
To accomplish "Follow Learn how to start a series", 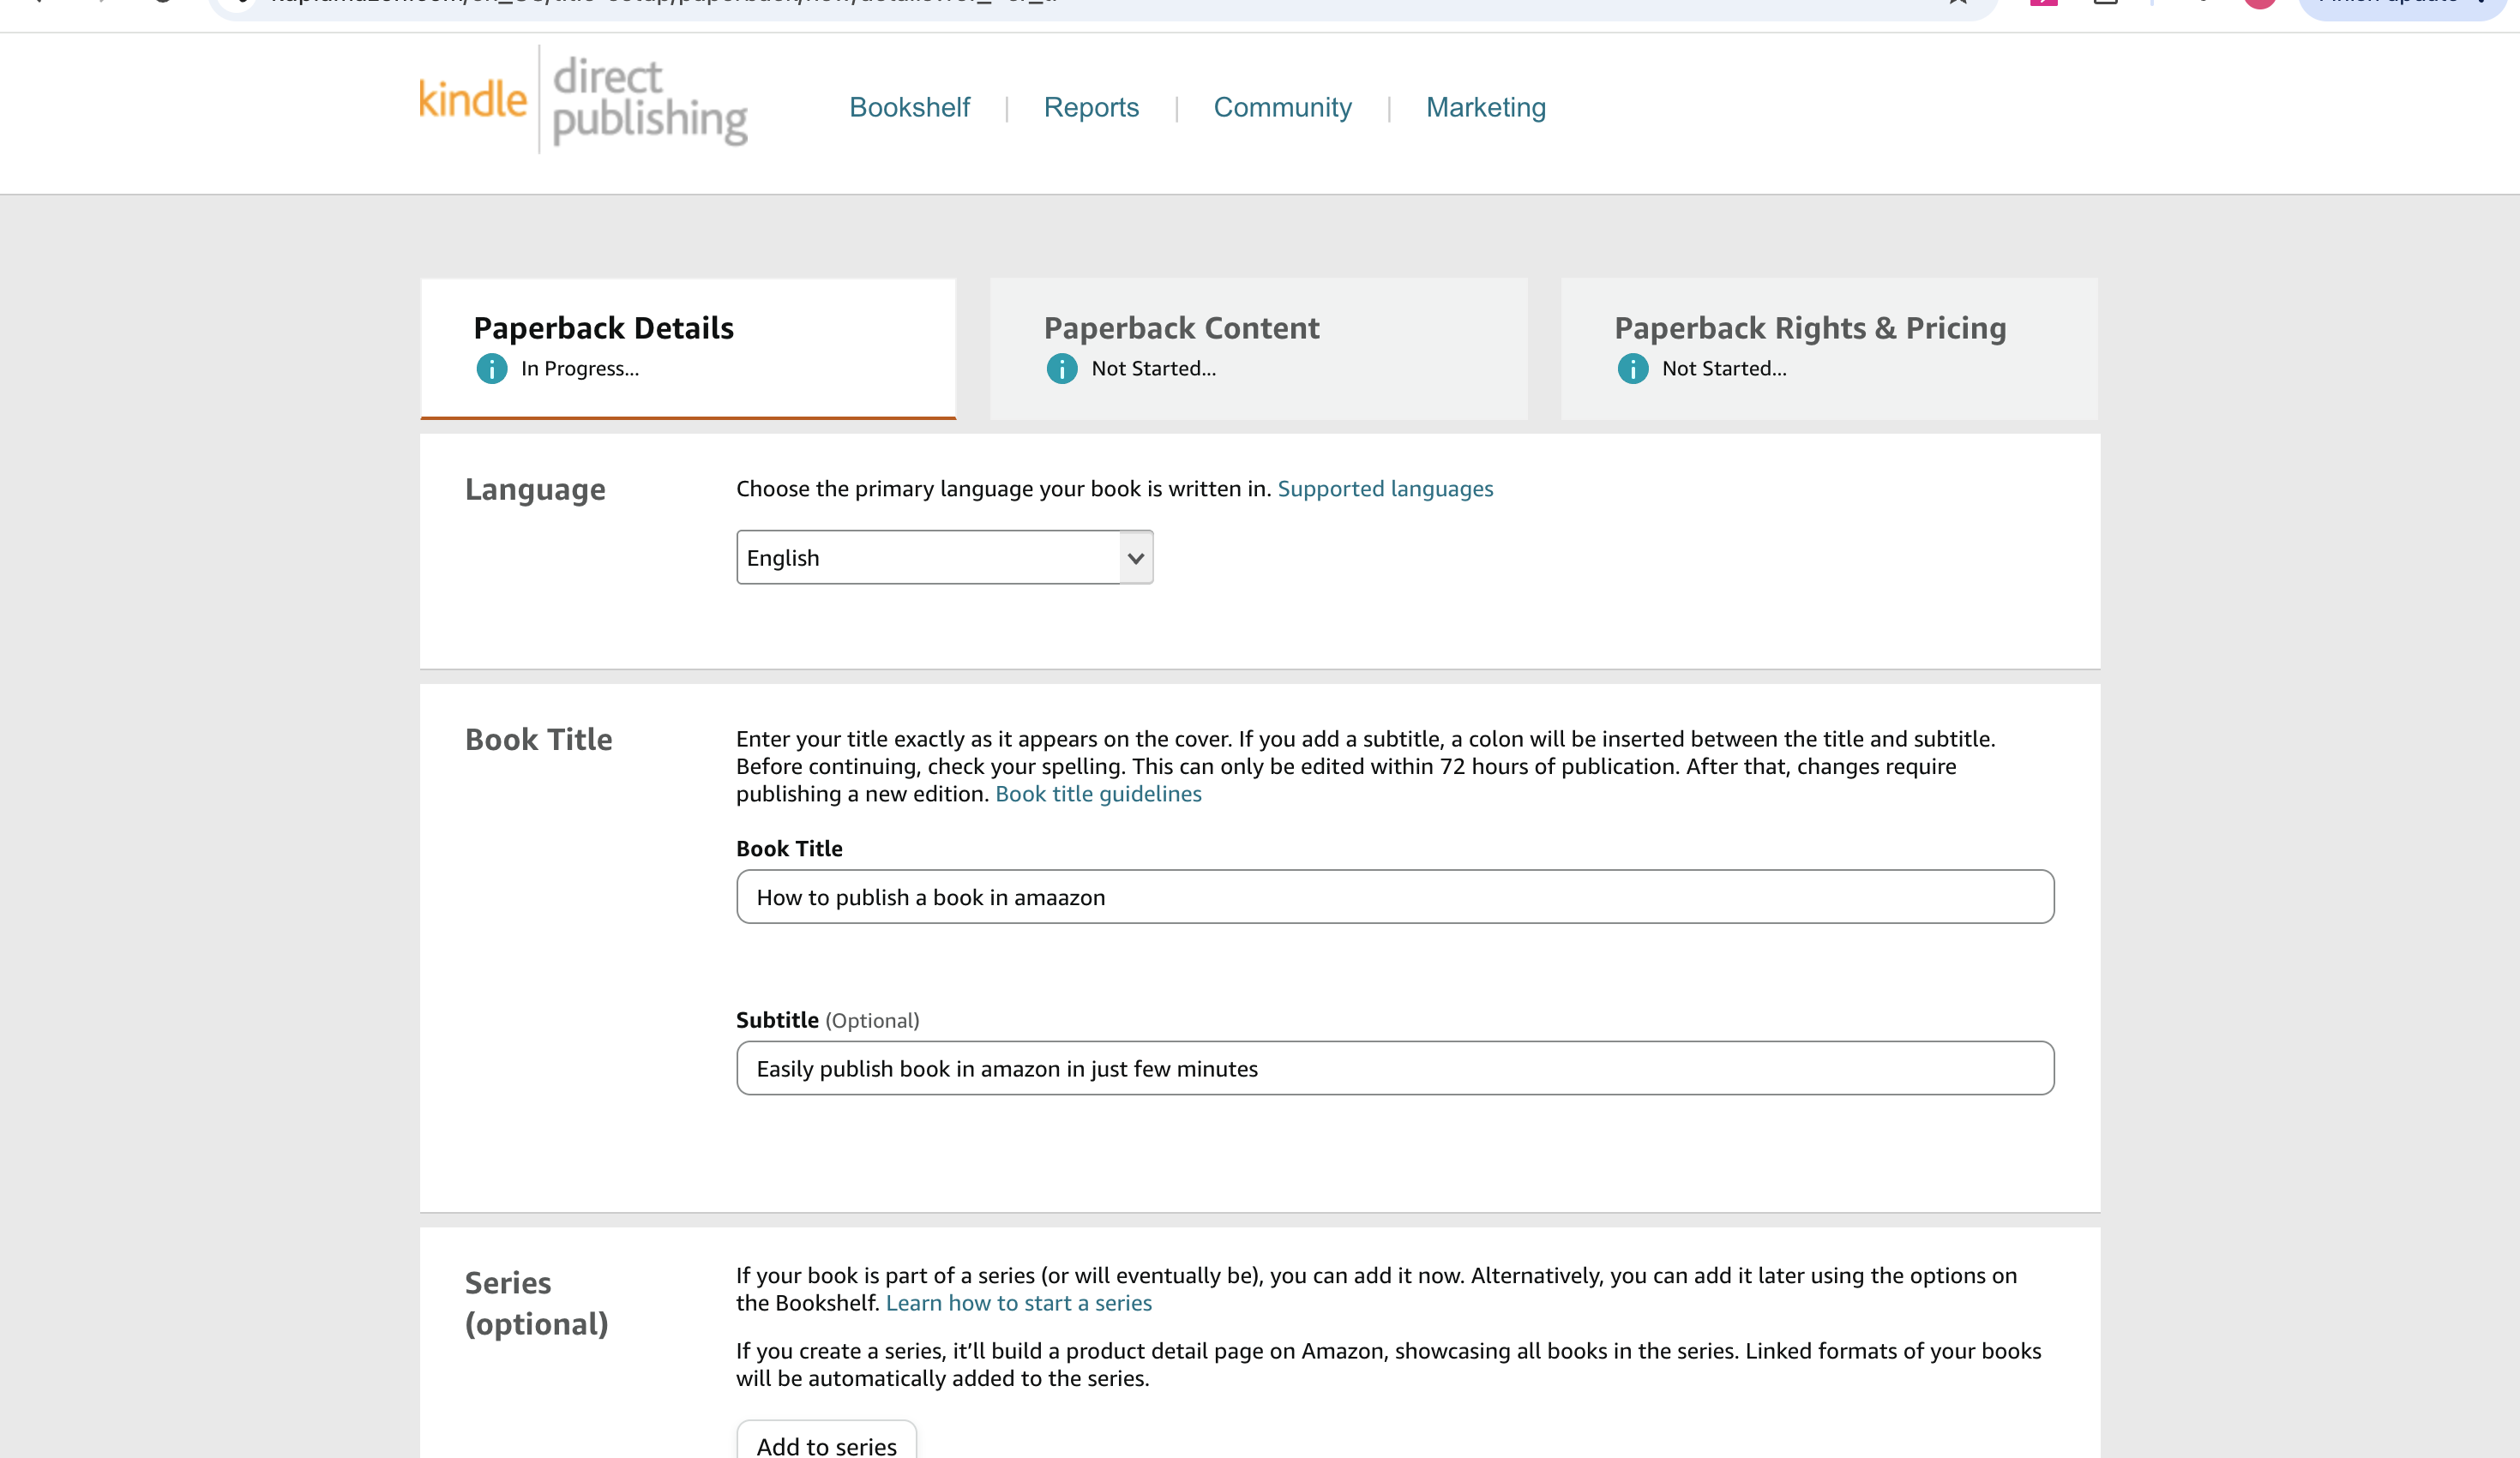I will coord(1018,1302).
